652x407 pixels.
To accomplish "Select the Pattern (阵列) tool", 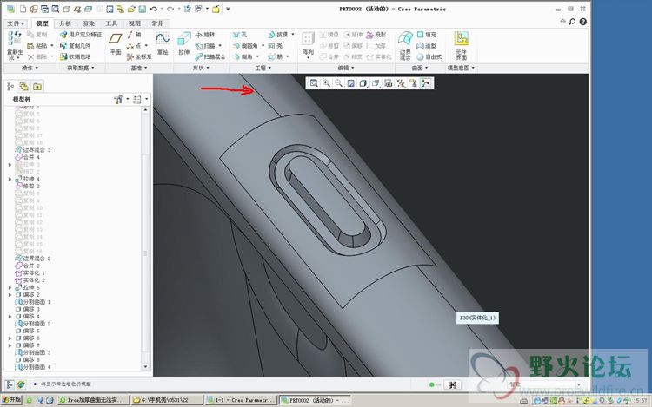I will point(308,44).
